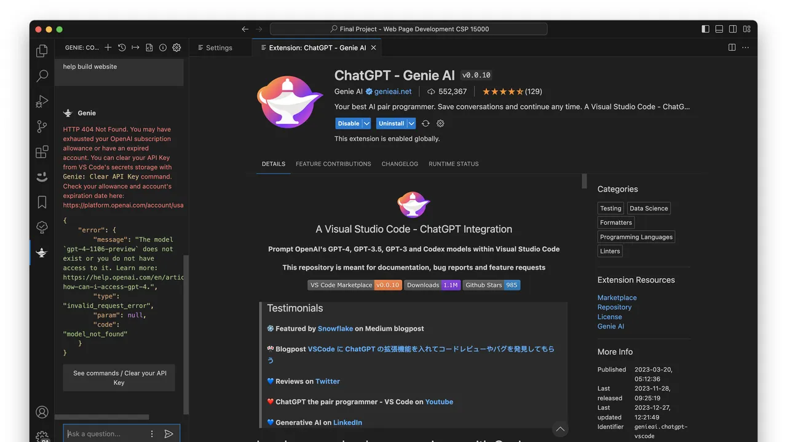Screen dimensions: 787x442
Task: Click See commands / Clear your API Key
Action: [119, 378]
